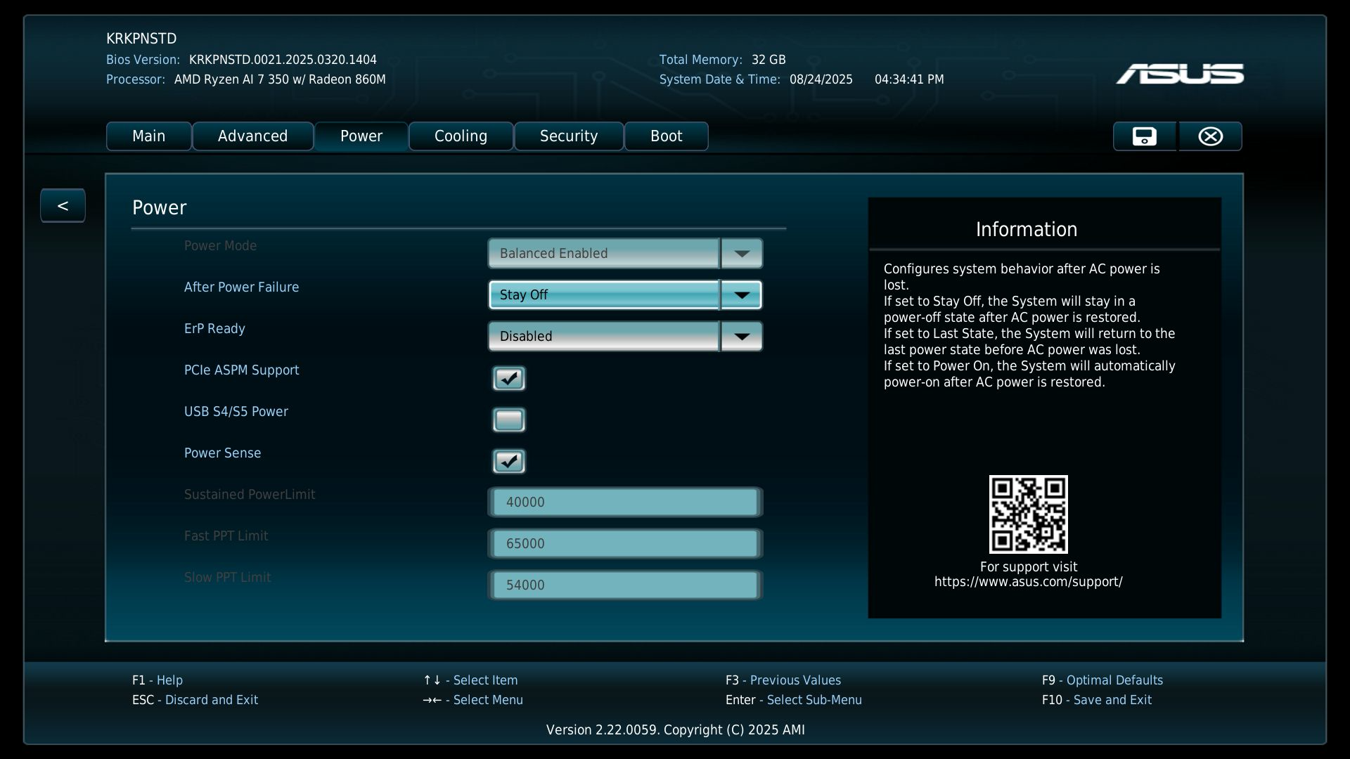Image resolution: width=1350 pixels, height=759 pixels.
Task: Toggle the PCIe ASPM Support checkbox
Action: [x=508, y=379]
